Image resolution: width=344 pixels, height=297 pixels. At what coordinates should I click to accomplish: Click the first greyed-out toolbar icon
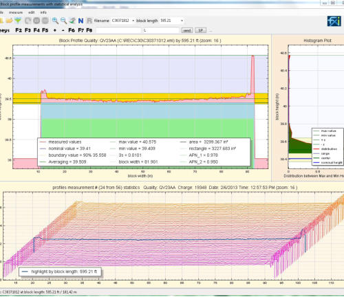point(28,21)
